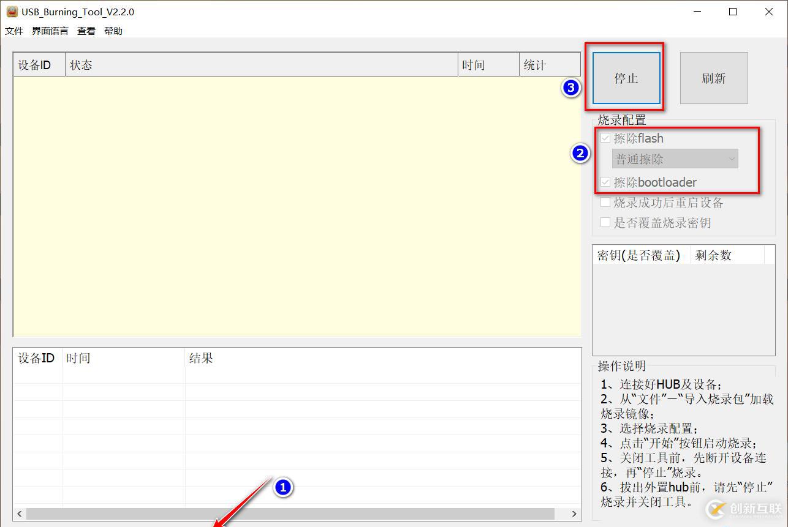Click the horizontal scrollbar thumb in result table

coord(290,514)
